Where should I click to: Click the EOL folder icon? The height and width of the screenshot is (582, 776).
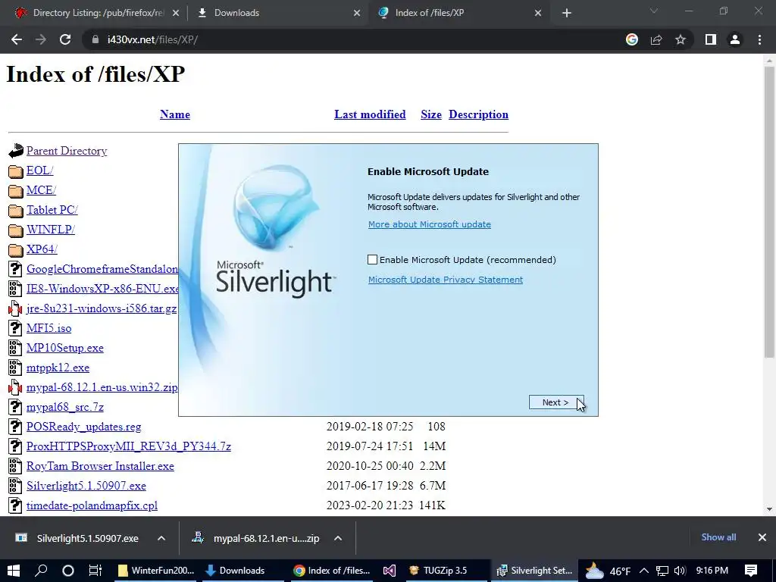(x=16, y=171)
